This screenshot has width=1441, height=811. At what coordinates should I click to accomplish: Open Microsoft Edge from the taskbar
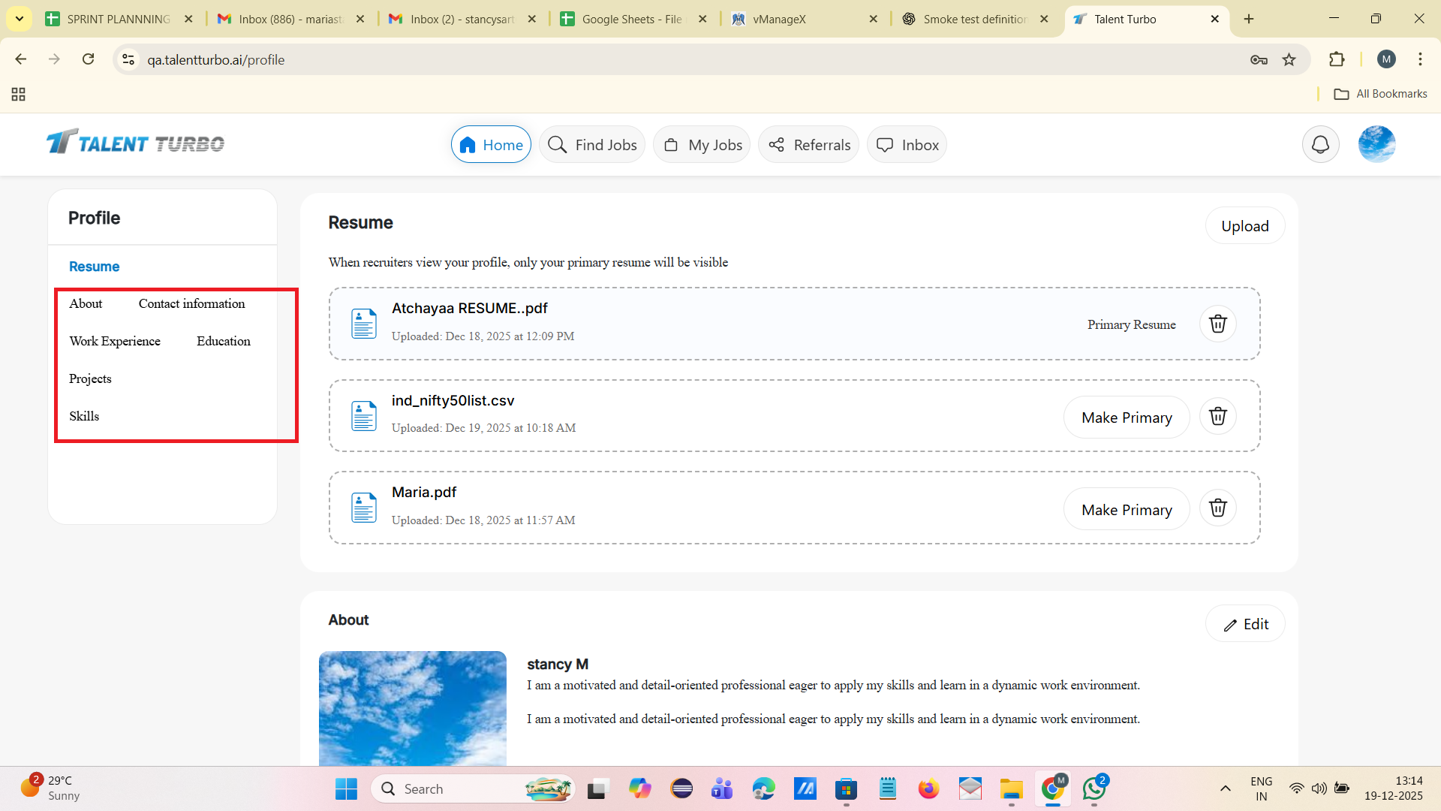coord(763,788)
